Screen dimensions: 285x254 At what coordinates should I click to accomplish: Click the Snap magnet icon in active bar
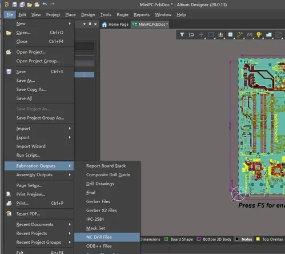coord(191,34)
